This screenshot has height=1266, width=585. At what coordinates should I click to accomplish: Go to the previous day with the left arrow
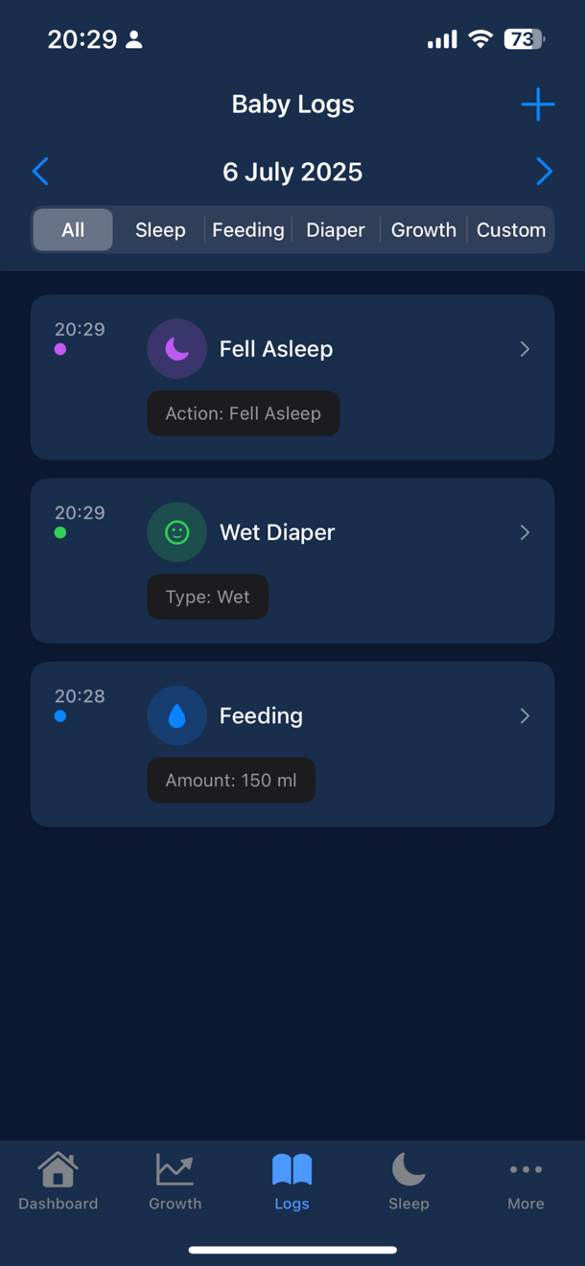40,171
